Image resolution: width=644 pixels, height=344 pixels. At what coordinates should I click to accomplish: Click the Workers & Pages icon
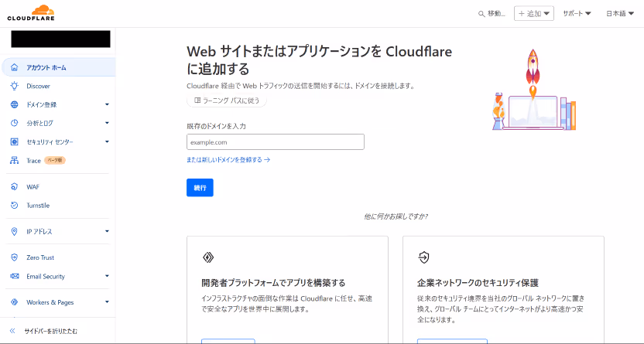point(15,302)
